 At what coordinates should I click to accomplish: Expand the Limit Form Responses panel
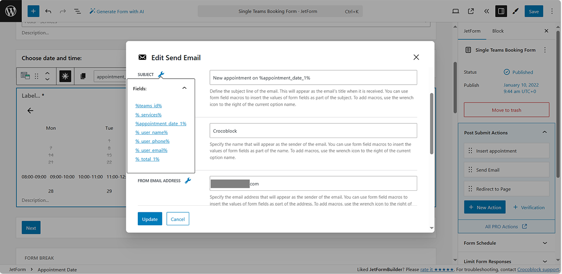click(506, 261)
